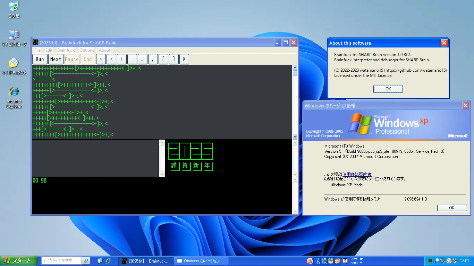The width and height of the screenshot is (474, 266).
Task: Close the About this software dialog
Action: [444, 43]
